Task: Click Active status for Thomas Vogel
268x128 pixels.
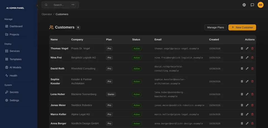Action: point(137,49)
